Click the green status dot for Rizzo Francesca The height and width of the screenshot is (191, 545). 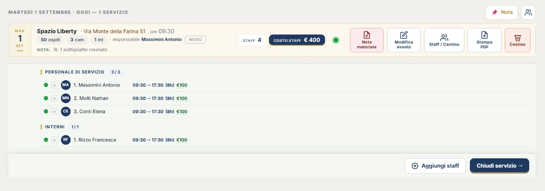click(46, 140)
